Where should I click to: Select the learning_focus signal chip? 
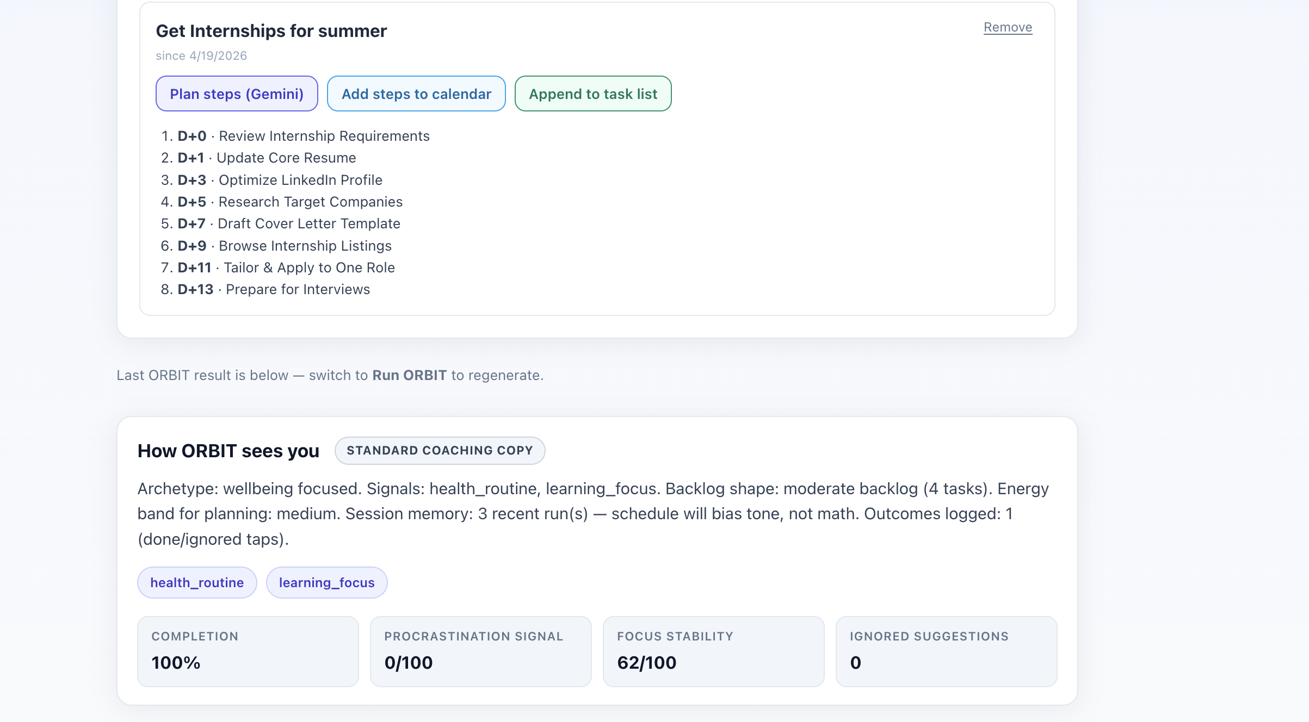[x=326, y=582]
